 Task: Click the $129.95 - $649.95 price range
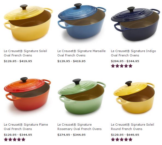[x=125, y=135]
